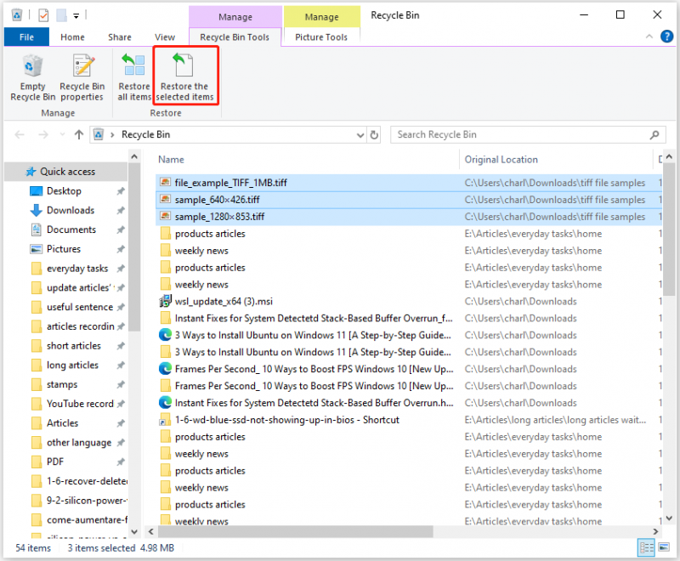680x561 pixels.
Task: Collapse the ribbon chevron
Action: (x=649, y=37)
